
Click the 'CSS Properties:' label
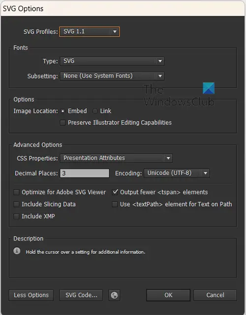tap(37, 158)
